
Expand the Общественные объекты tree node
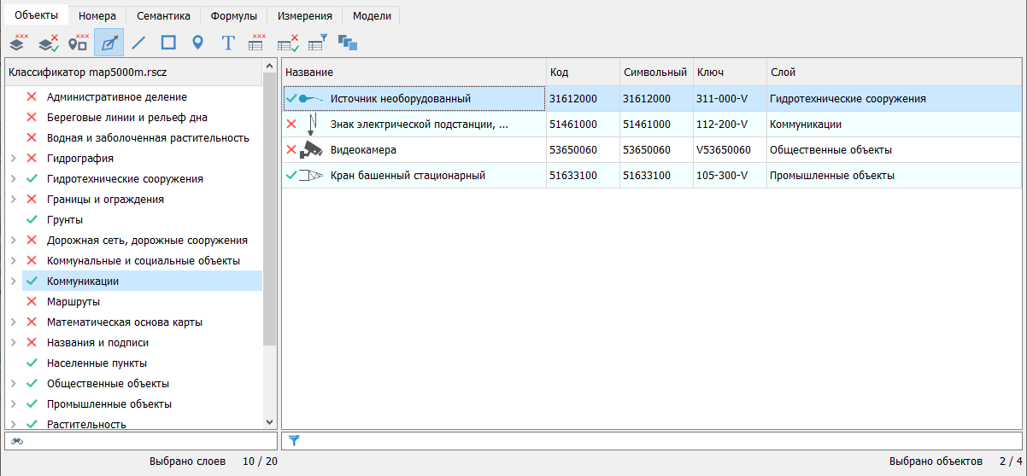[13, 384]
